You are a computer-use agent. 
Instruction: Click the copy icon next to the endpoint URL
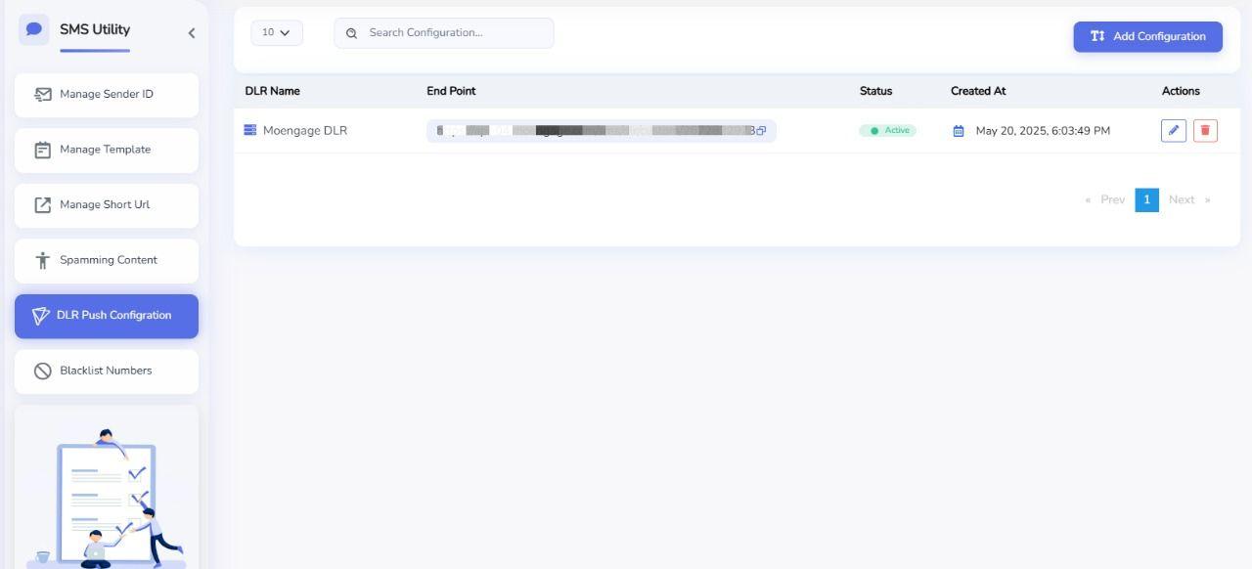759,130
